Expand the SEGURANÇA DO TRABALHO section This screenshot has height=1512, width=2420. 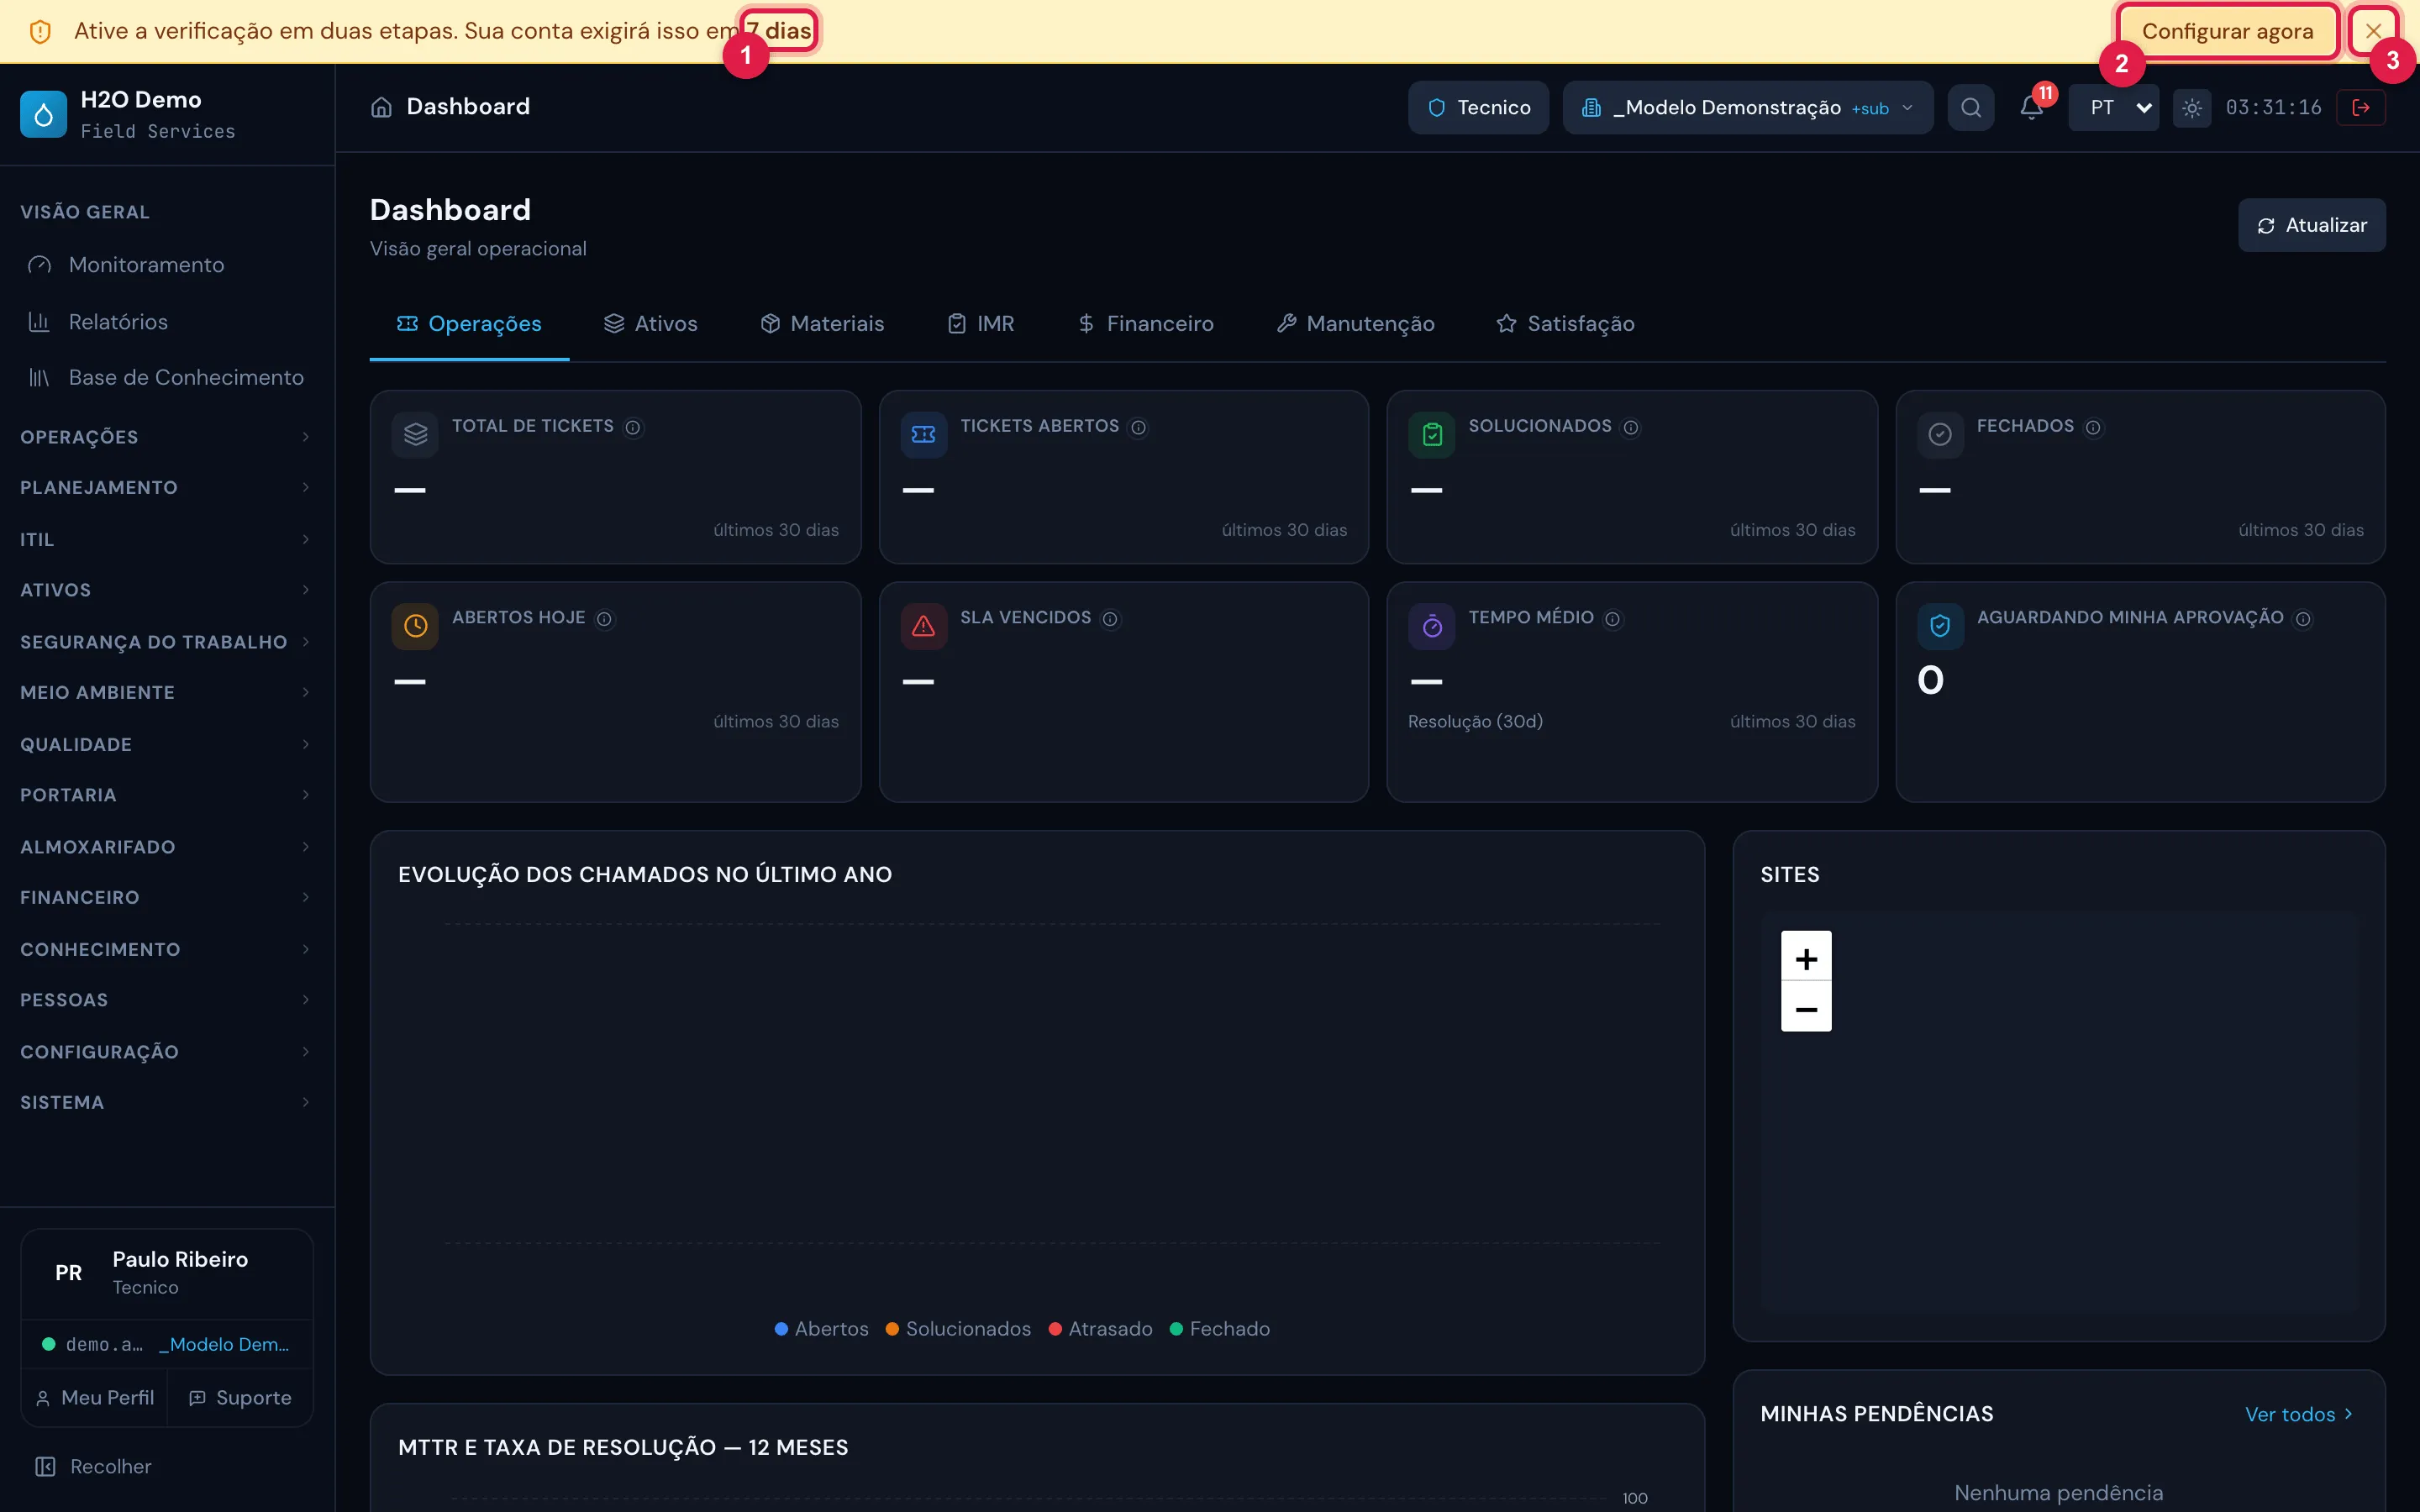coord(166,642)
